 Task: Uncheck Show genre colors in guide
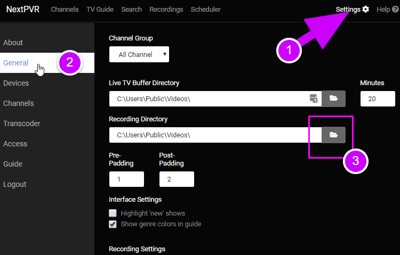point(113,224)
